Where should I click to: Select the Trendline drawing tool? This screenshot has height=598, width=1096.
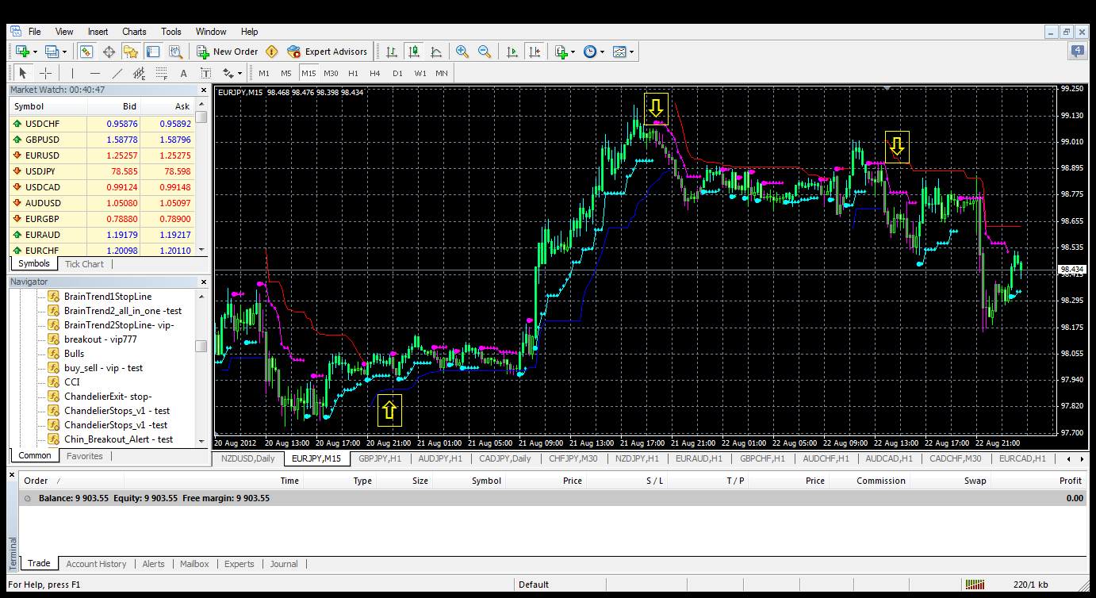(117, 73)
